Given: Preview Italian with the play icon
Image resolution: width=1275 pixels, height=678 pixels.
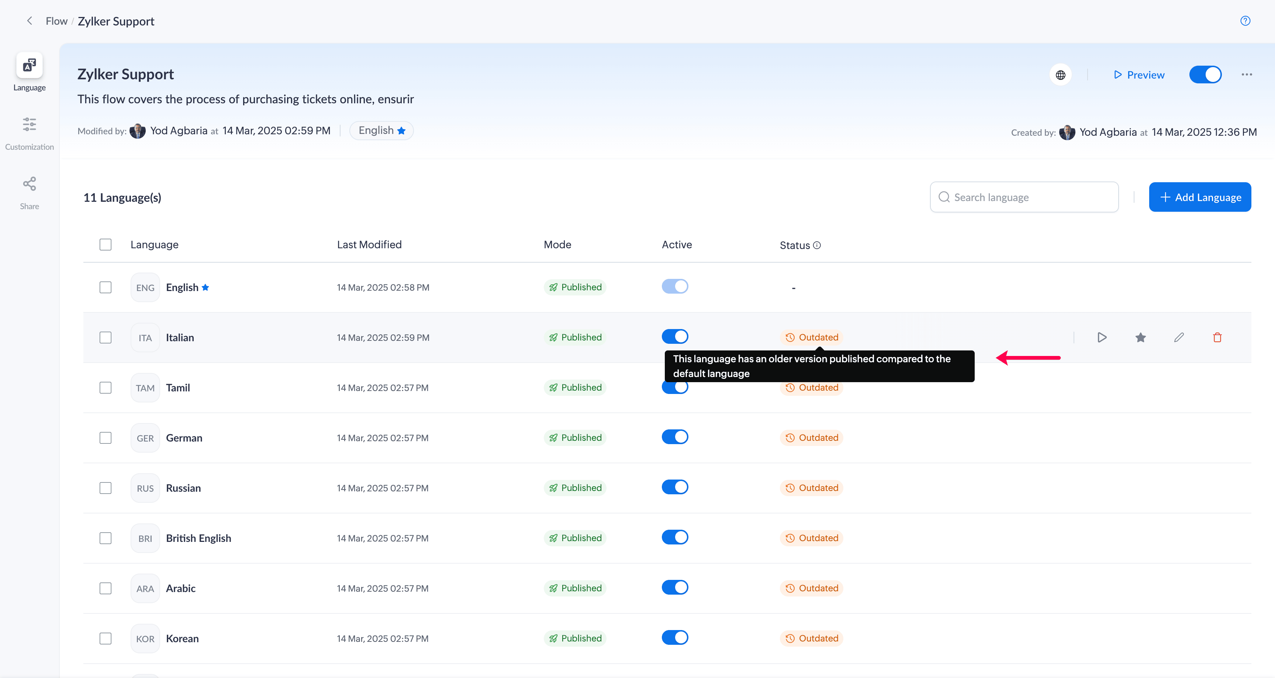Looking at the screenshot, I should [1102, 338].
